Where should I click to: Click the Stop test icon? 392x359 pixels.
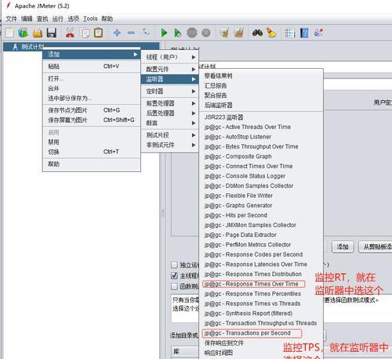[x=192, y=33]
